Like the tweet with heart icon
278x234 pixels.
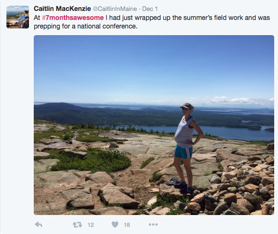[x=115, y=225]
